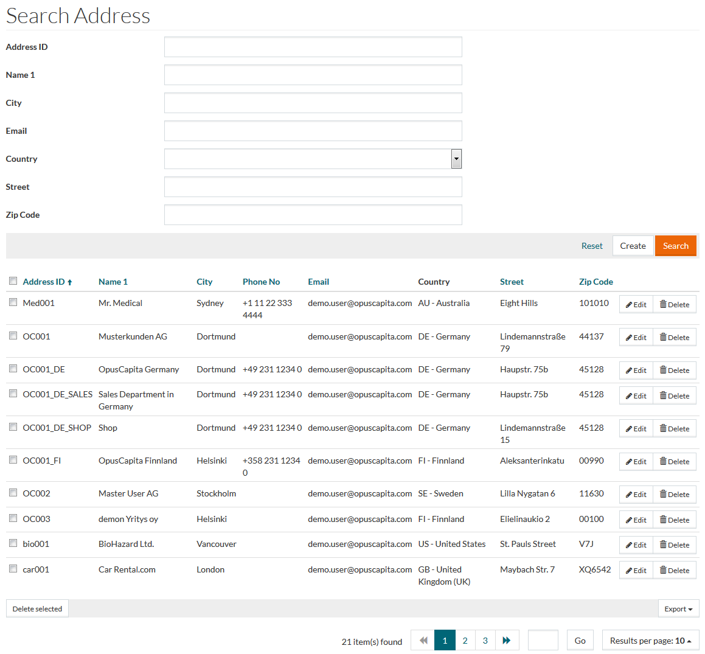Screen dimensions: 705x654
Task: Focus the Name 1 search field
Action: pos(313,75)
